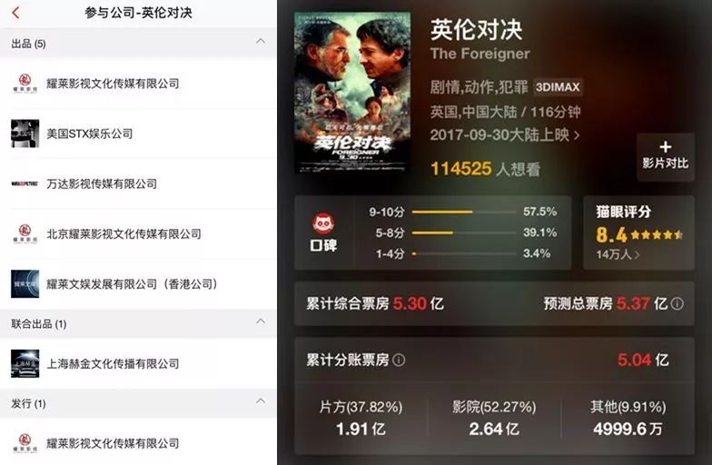Collapse the 出品 (5) section

point(261,41)
